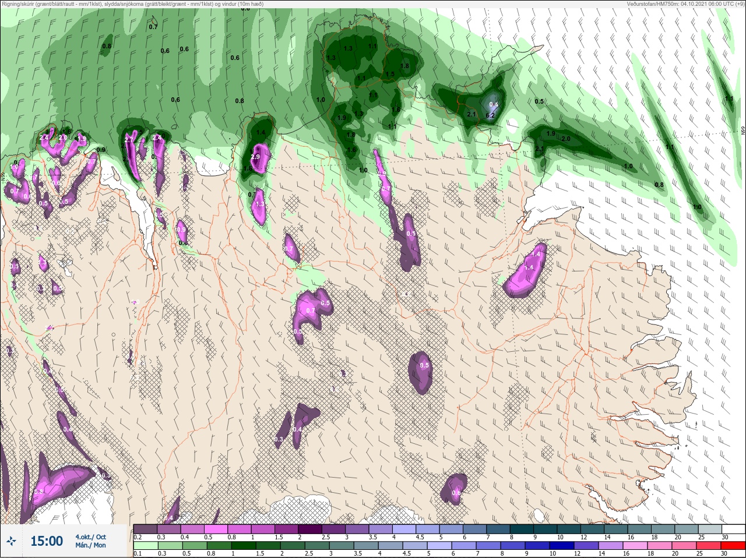Click the 2.9 precipitation value in the purple cell
Image resolution: width=746 pixels, height=558 pixels.
point(255,157)
